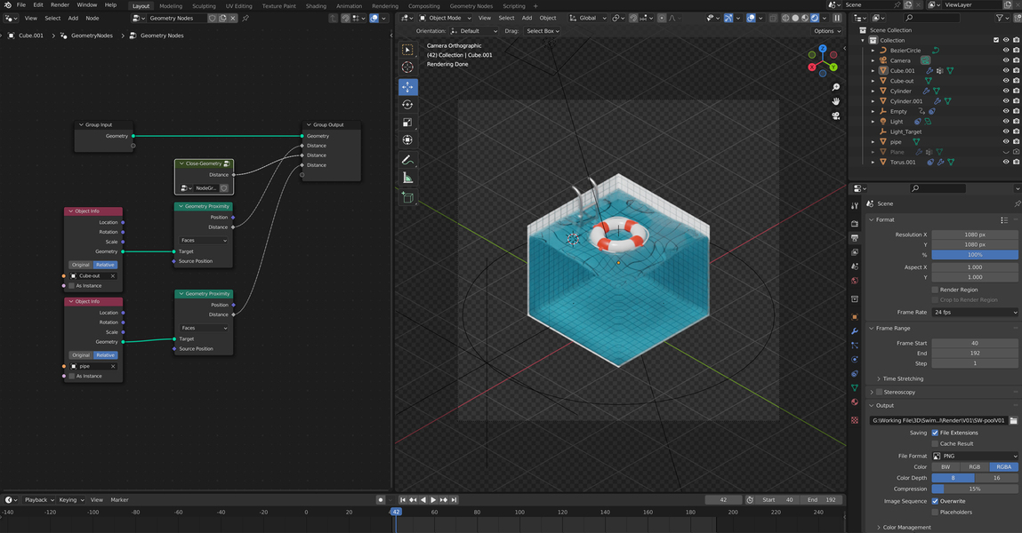Open the Select Box drag dropdown
Screen dimensions: 1022x533
[543, 30]
